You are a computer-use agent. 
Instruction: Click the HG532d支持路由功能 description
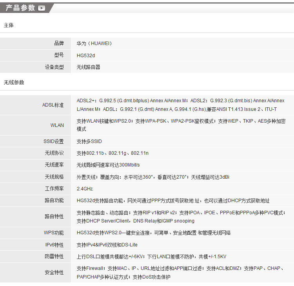(x=173, y=201)
